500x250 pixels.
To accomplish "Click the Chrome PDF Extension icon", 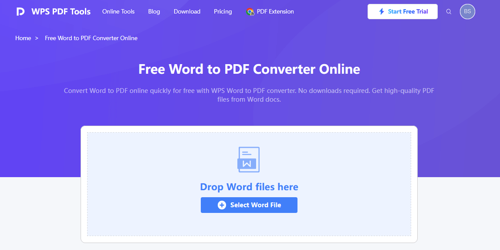I will click(250, 12).
